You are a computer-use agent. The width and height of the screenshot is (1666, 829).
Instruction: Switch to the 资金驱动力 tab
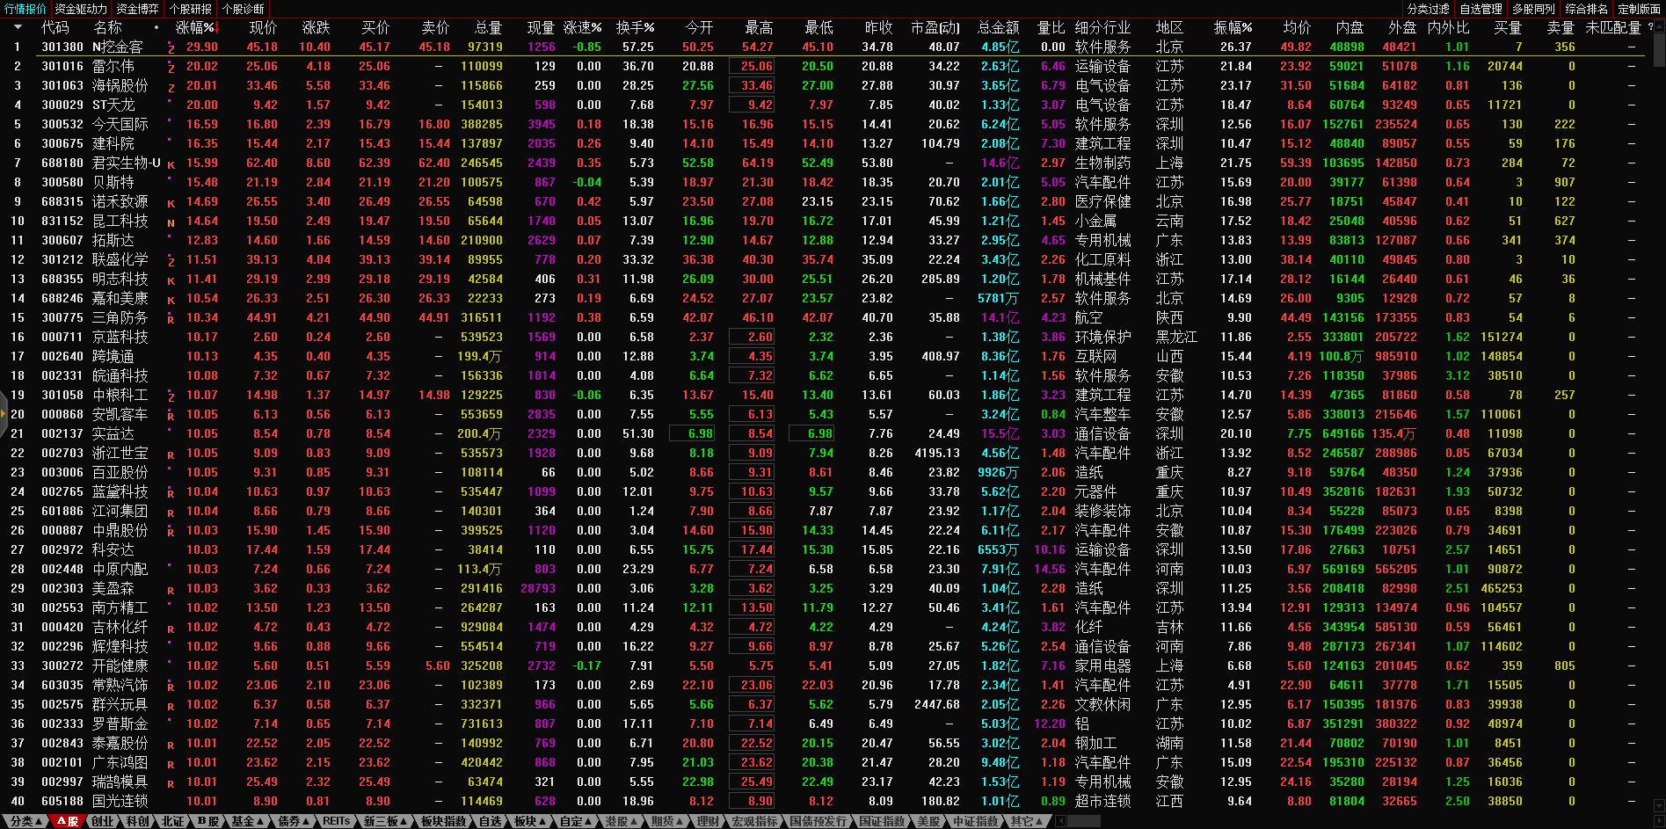point(81,9)
